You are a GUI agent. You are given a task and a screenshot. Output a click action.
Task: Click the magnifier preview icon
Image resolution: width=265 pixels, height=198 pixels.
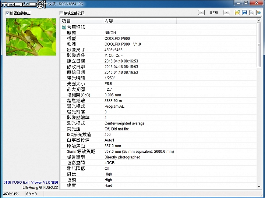point(251,12)
